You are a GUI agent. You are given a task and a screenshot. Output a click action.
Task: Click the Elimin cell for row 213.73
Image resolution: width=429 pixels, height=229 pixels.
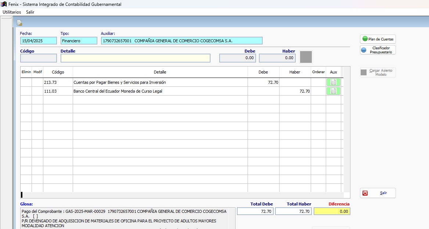(x=26, y=82)
